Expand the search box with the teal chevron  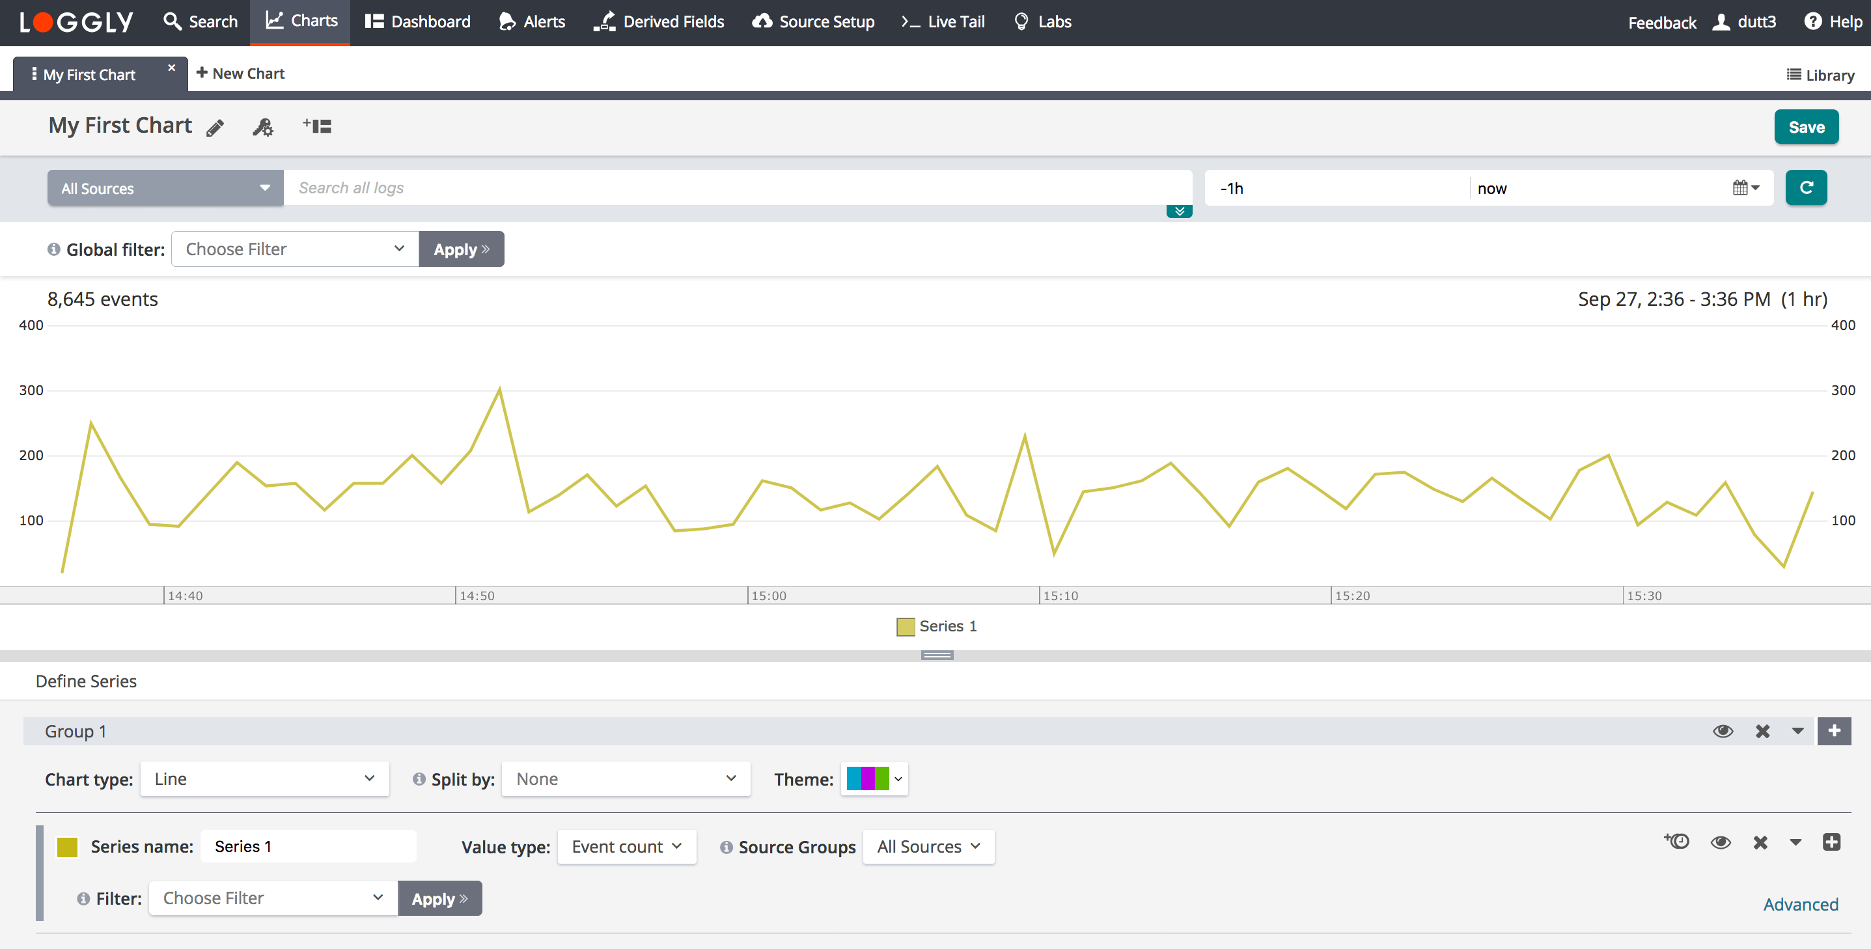1179,212
